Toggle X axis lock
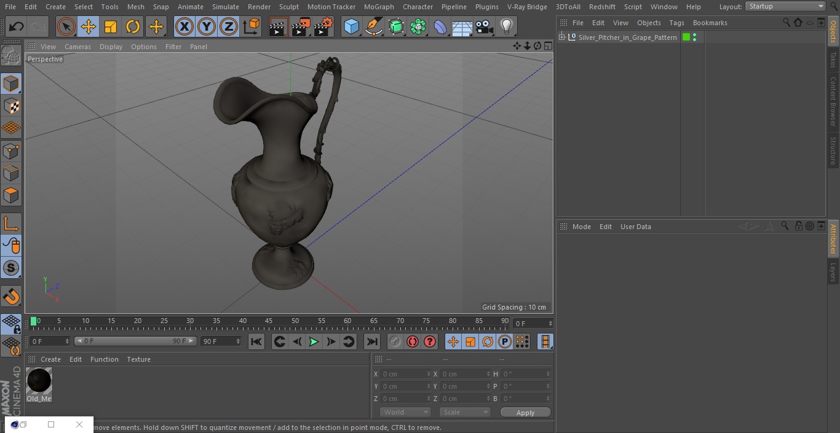The width and height of the screenshot is (840, 433). tap(184, 27)
